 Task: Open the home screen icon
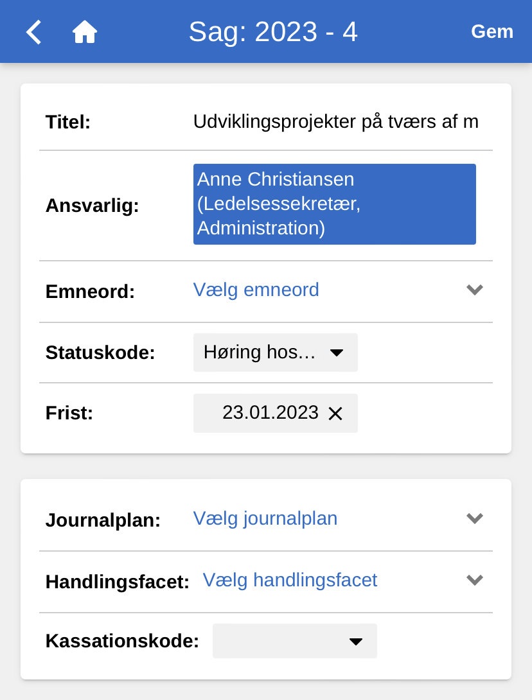tap(84, 32)
